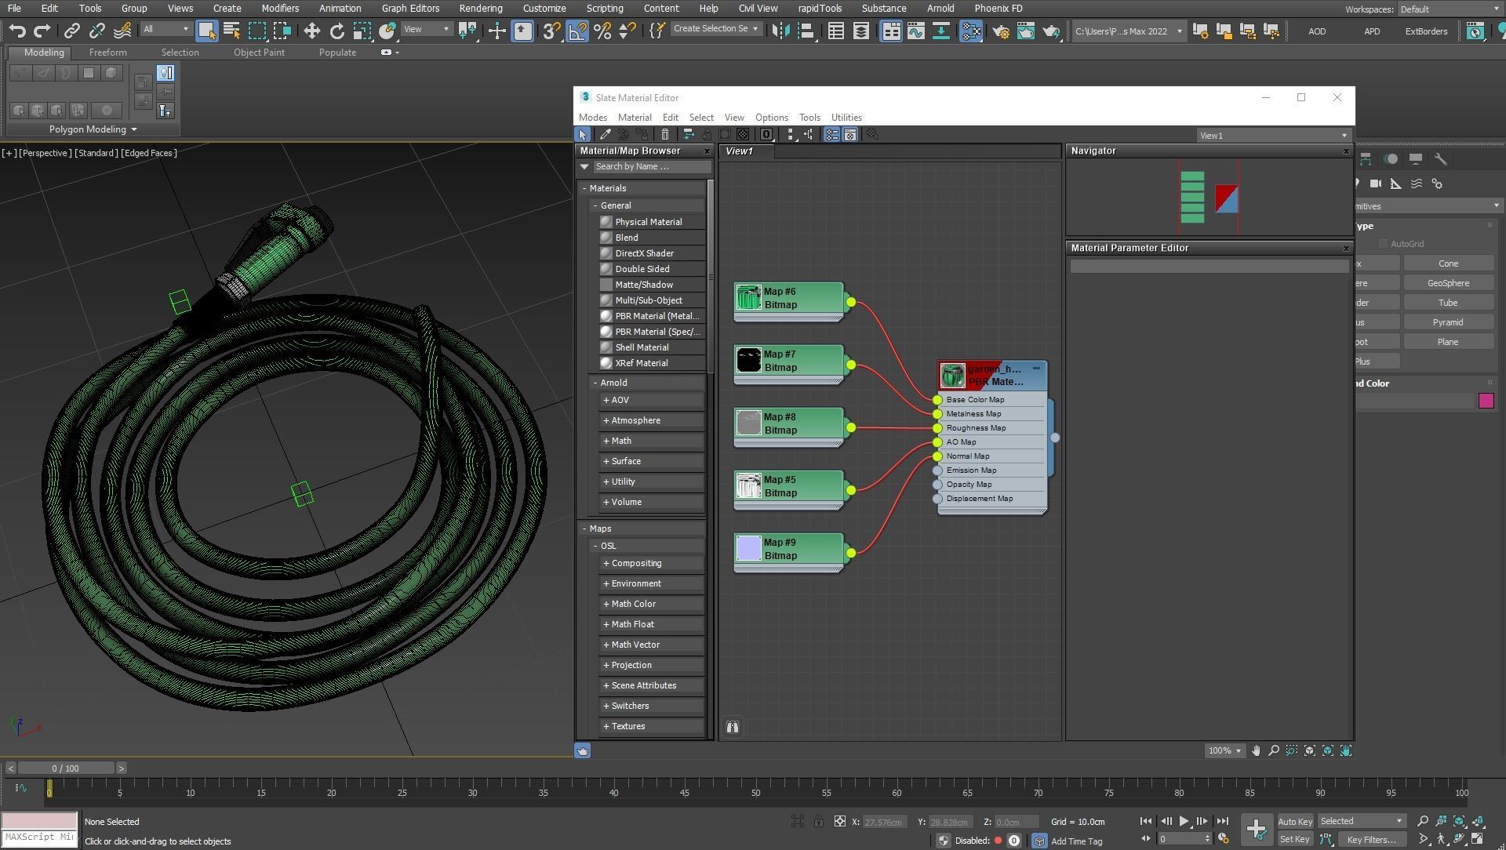Screen dimensions: 1506x850
Task: Toggle 3D Snaps button
Action: pyautogui.click(x=551, y=31)
